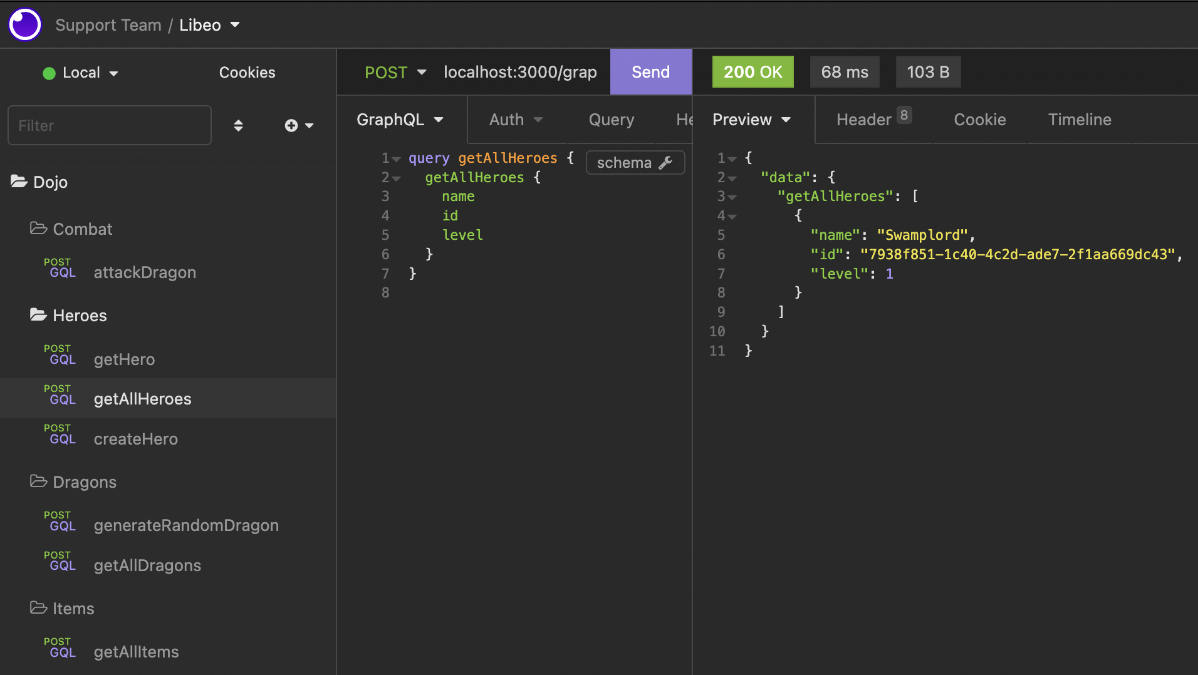Select the attackDragon request
This screenshot has width=1198, height=675.
pos(168,272)
